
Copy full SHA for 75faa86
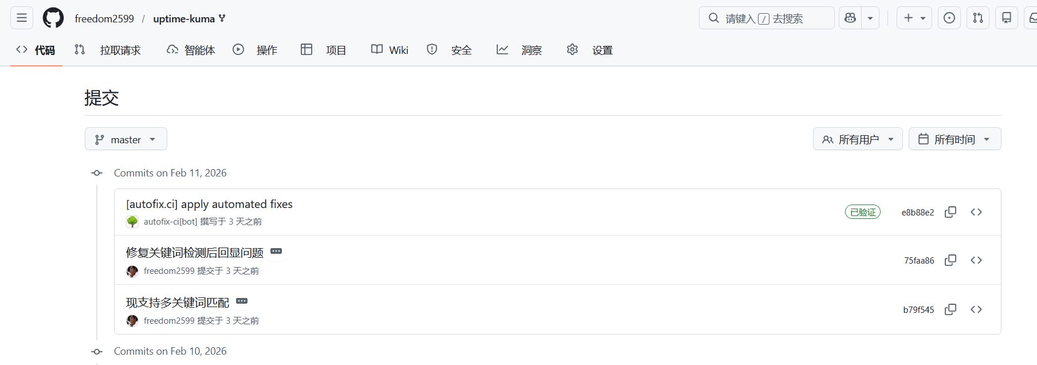[x=950, y=260]
